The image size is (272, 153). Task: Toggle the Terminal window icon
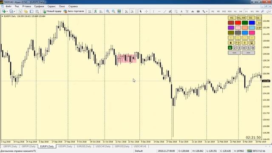pyautogui.click(x=31, y=11)
